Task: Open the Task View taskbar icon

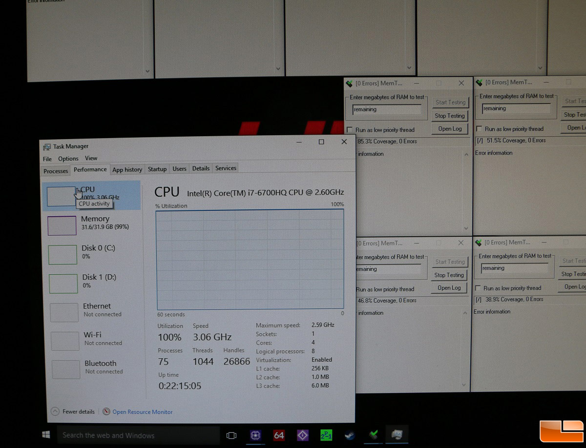Action: [231, 435]
